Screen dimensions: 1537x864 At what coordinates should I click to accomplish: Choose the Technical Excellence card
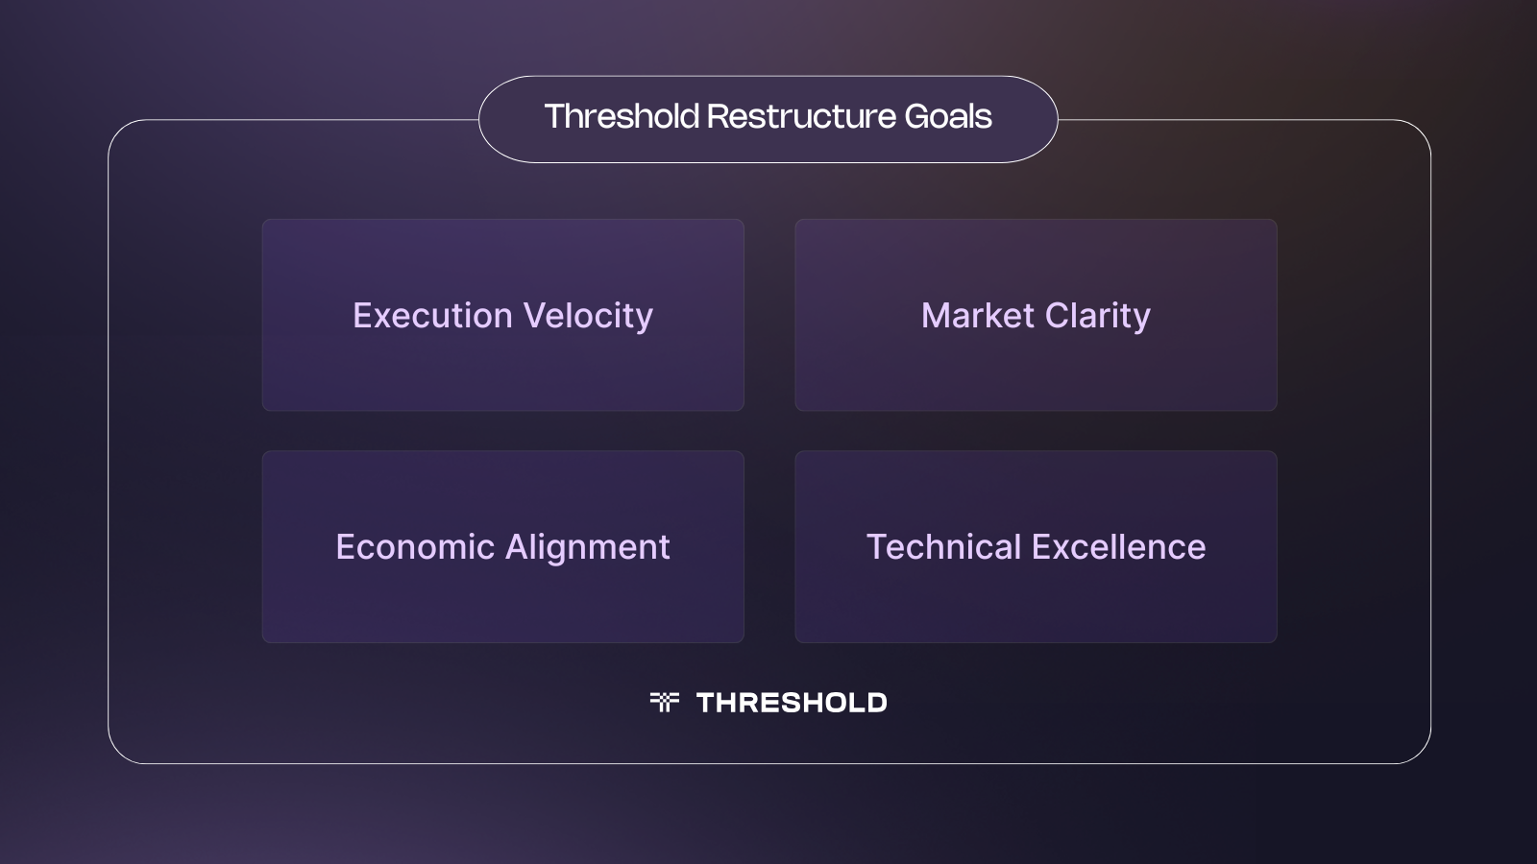[x=1036, y=546]
